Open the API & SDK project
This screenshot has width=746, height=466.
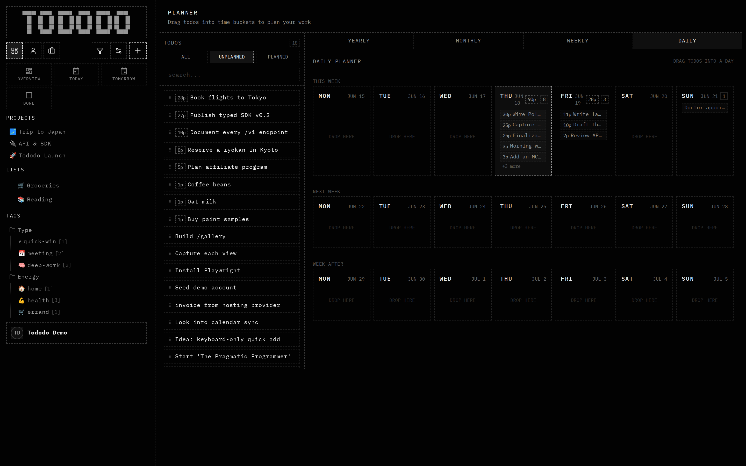(30, 144)
